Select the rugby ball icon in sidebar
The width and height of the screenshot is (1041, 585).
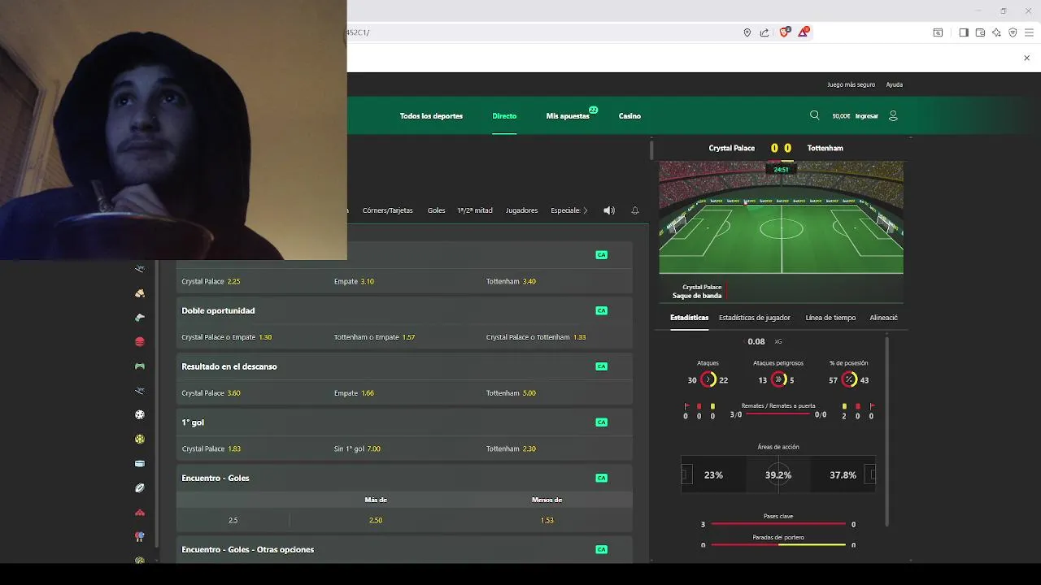pos(140,487)
